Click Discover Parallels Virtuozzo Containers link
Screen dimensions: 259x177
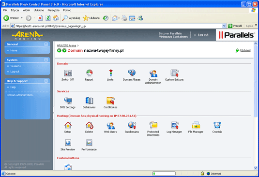click(x=173, y=35)
